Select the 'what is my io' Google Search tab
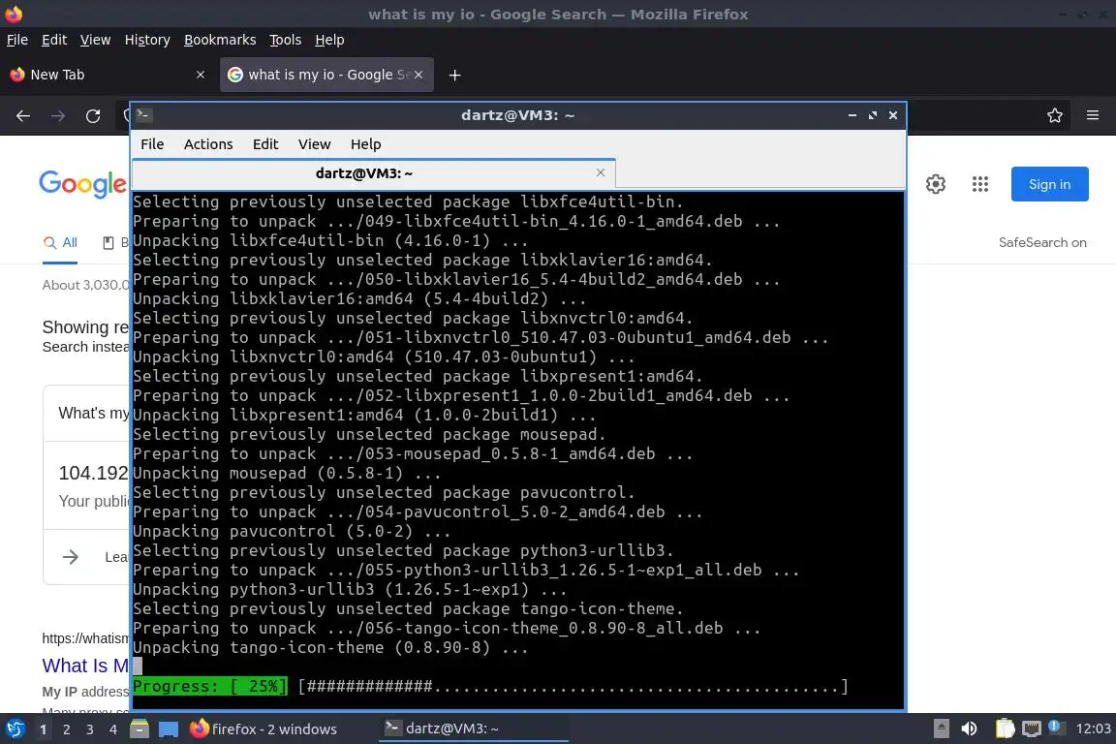 click(x=326, y=75)
